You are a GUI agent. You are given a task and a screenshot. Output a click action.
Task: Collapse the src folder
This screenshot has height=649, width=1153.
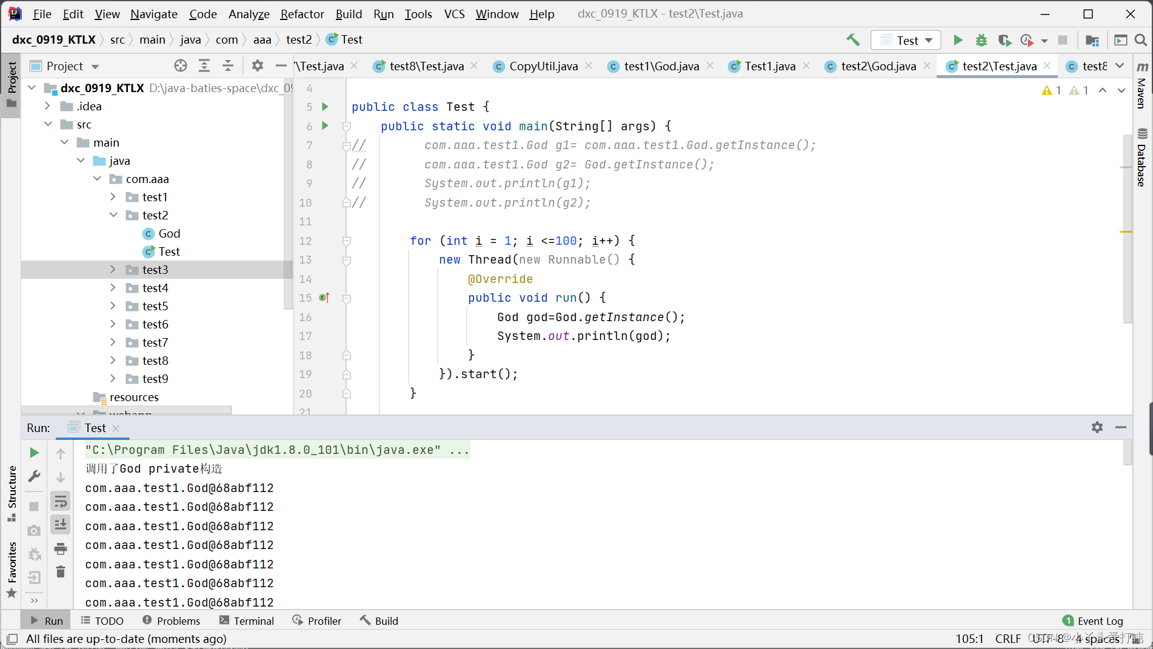(48, 124)
